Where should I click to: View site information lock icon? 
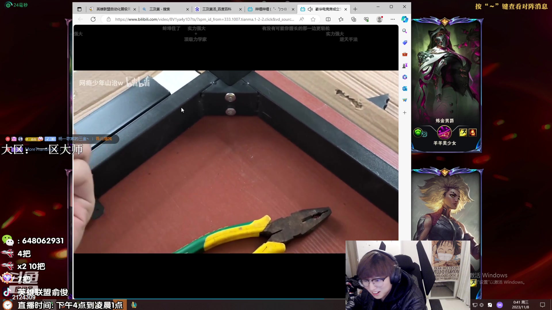click(x=108, y=19)
